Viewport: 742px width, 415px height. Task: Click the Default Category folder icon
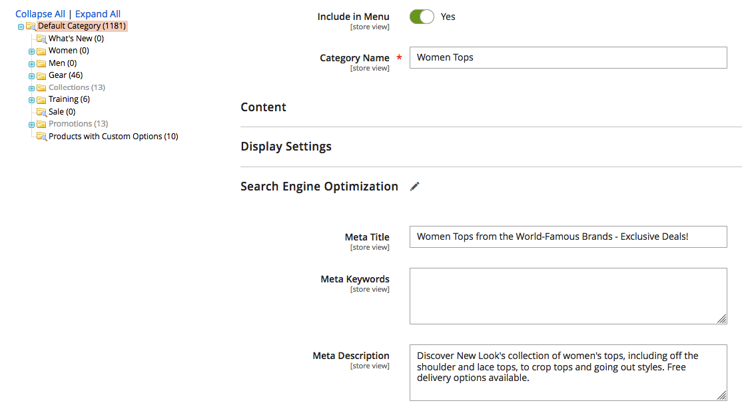(31, 25)
